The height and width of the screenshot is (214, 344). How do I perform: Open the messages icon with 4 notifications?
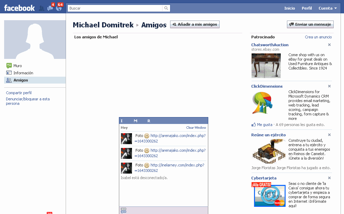coord(50,8)
